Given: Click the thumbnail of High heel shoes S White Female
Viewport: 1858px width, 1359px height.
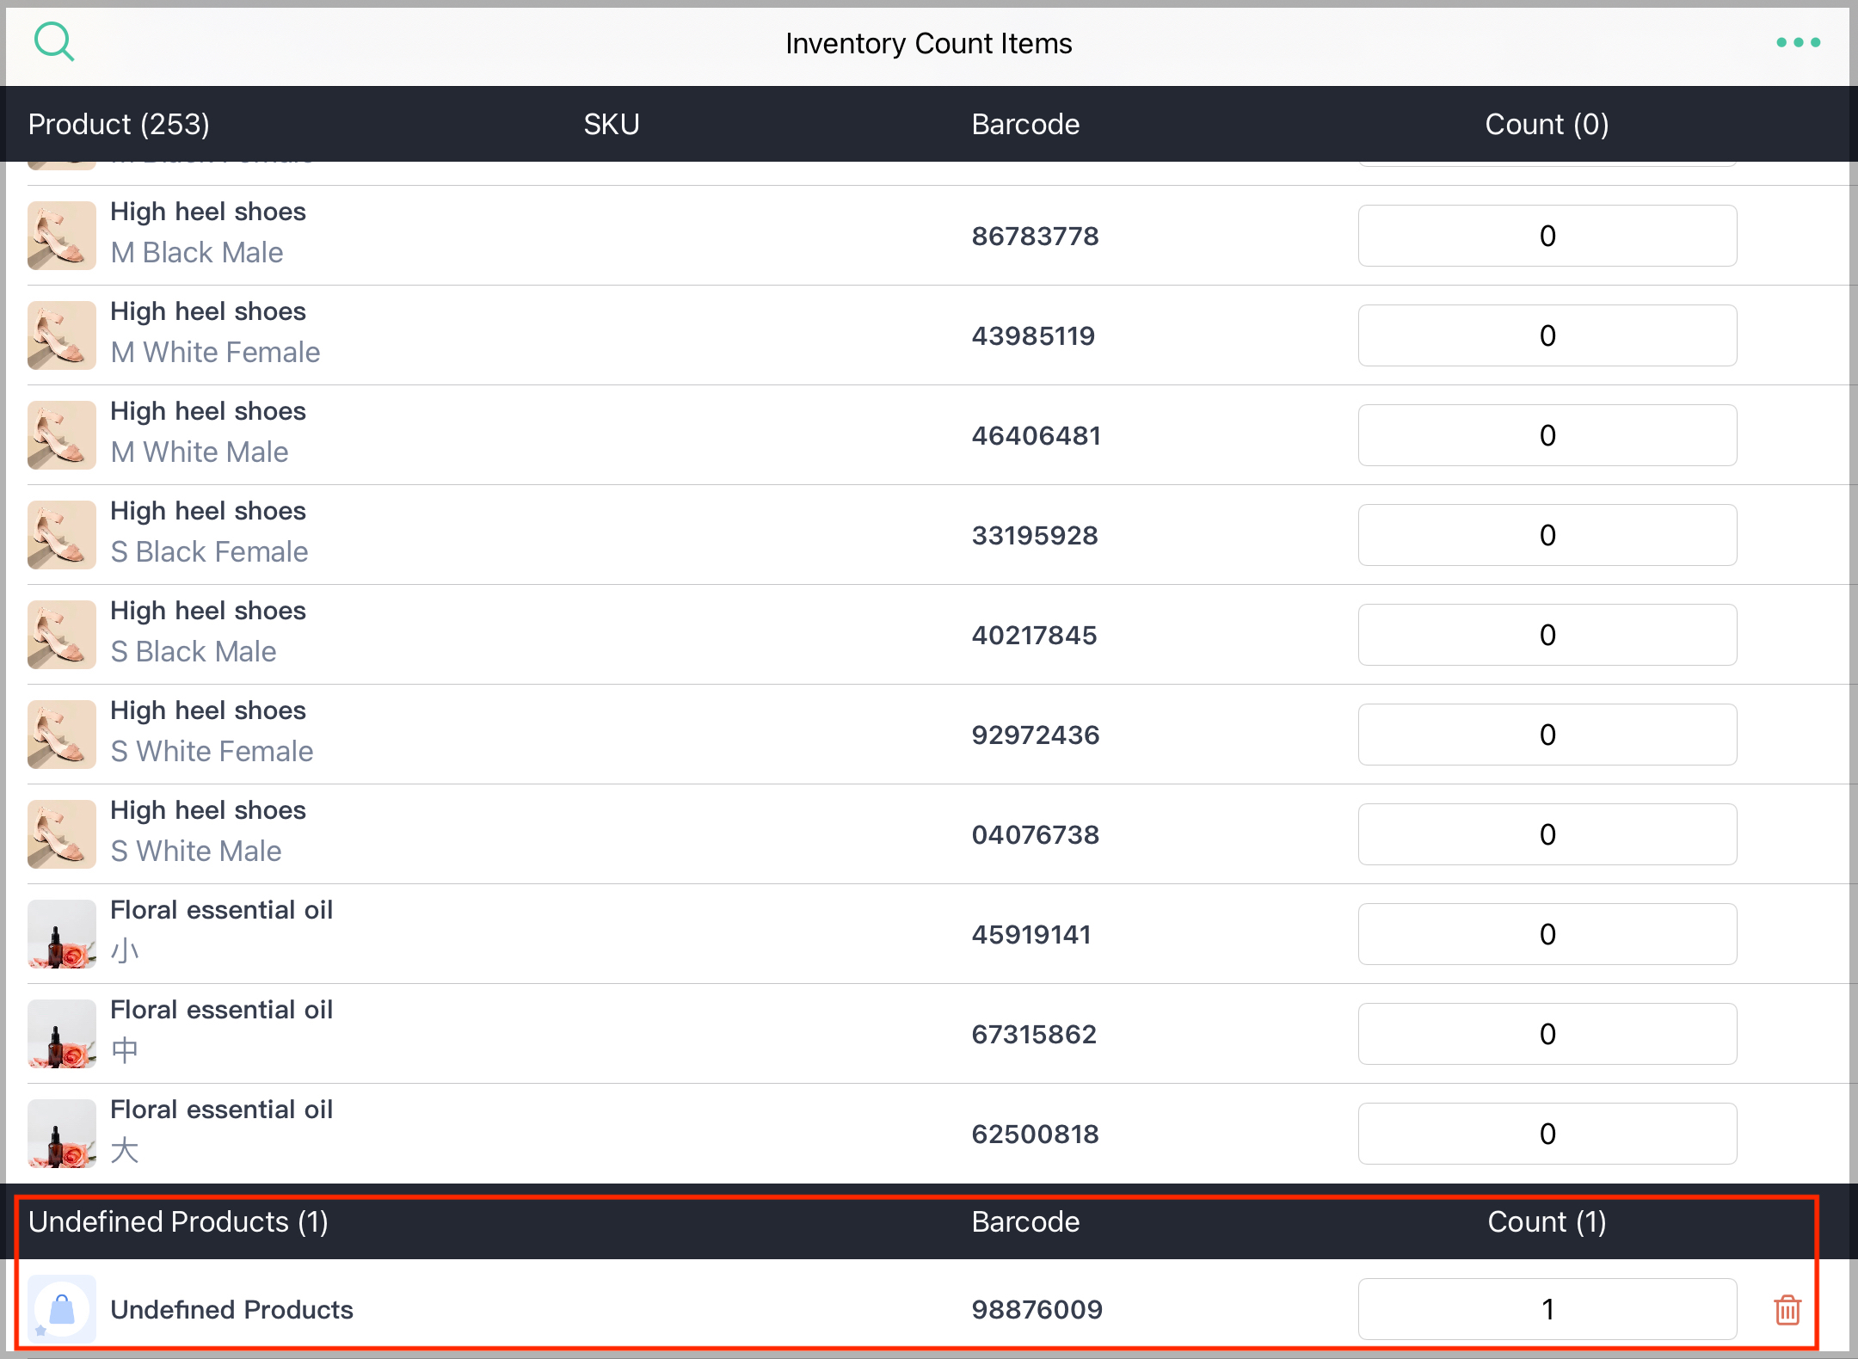Looking at the screenshot, I should click(x=61, y=735).
